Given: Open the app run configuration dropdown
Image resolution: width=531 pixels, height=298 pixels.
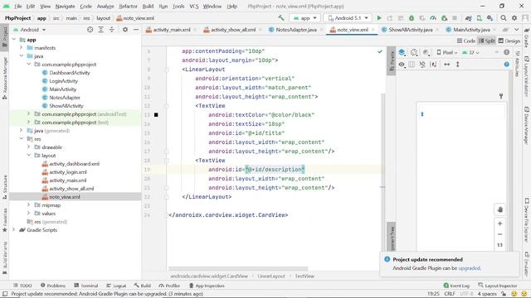Looking at the screenshot, I should [304, 18].
